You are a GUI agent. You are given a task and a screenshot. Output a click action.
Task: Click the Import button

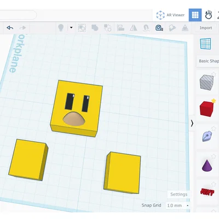click(206, 28)
